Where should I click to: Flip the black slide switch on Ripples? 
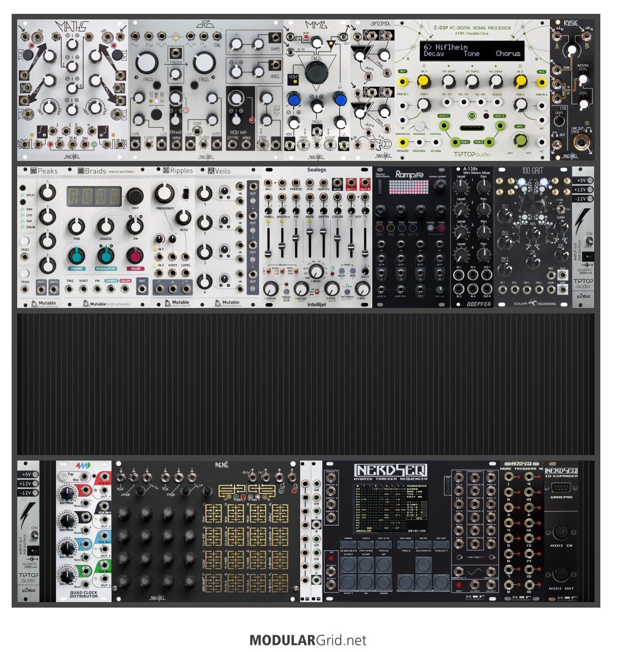(x=186, y=193)
